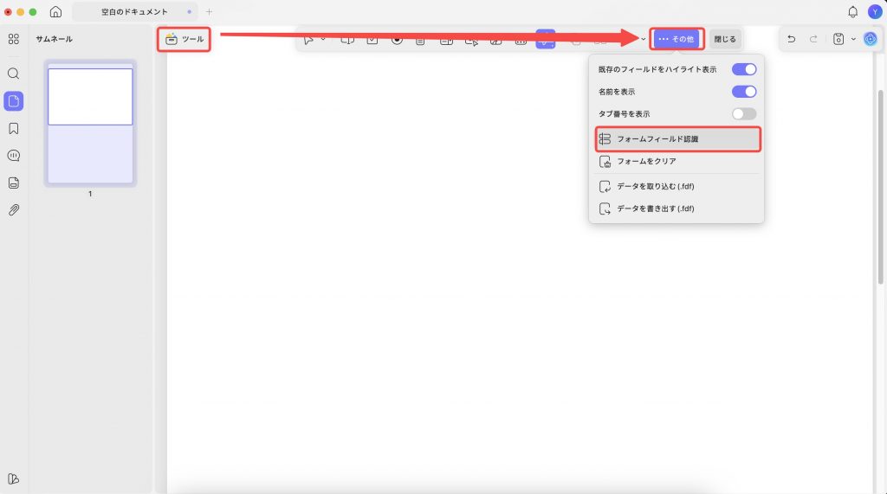Select the thumbnails page sidebar icon
The image size is (887, 494).
coord(14,101)
